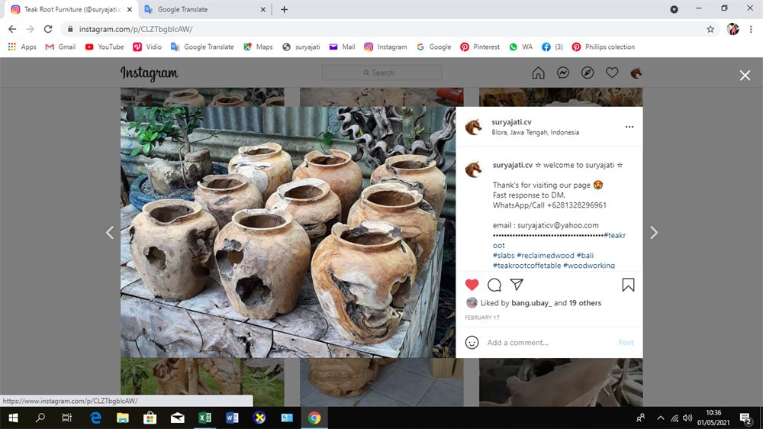Open the notification center icon
This screenshot has height=429, width=763.
pyautogui.click(x=745, y=418)
